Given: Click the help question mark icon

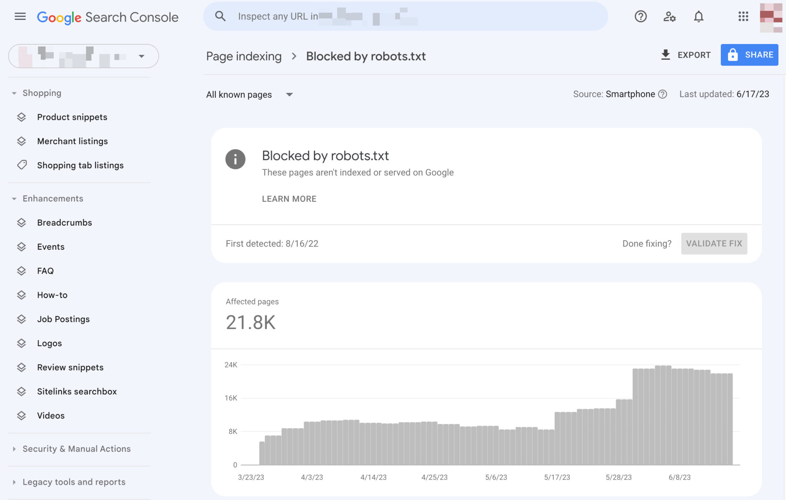Looking at the screenshot, I should coord(640,16).
